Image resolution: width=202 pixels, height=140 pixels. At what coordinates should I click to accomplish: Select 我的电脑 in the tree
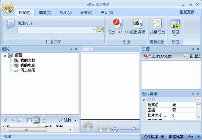[28, 65]
